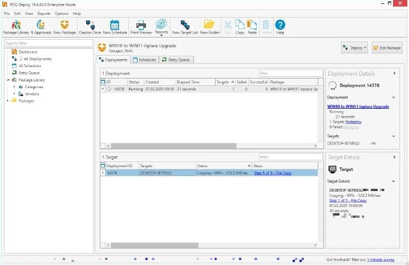Screen dimensions: 409x265
Task: Collapse the Package Library tree node
Action: (x=8, y=80)
